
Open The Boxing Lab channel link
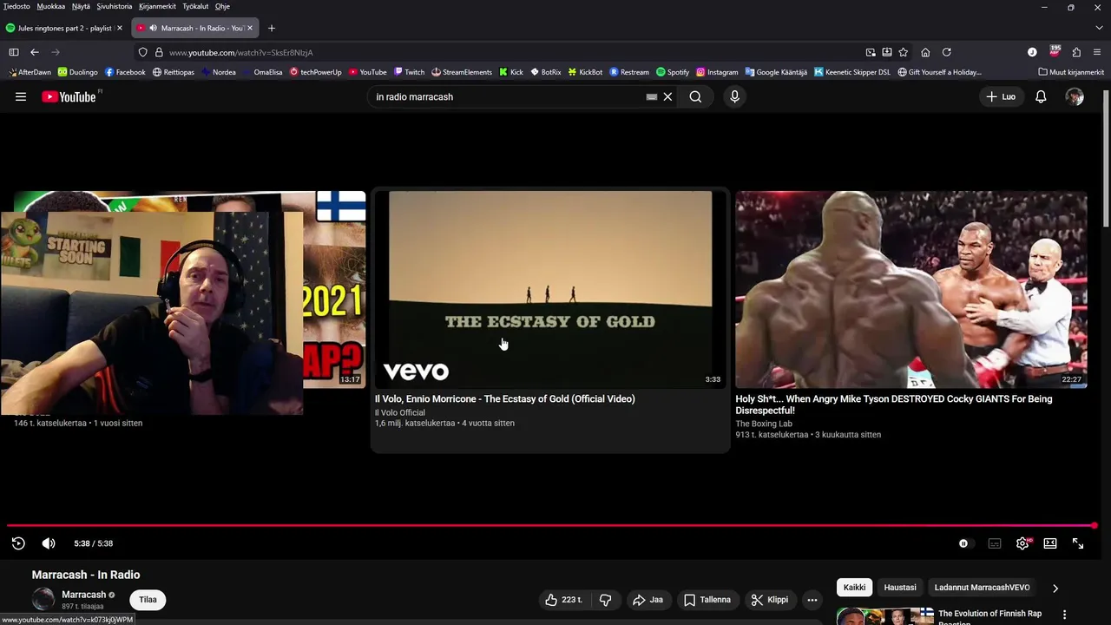764,424
